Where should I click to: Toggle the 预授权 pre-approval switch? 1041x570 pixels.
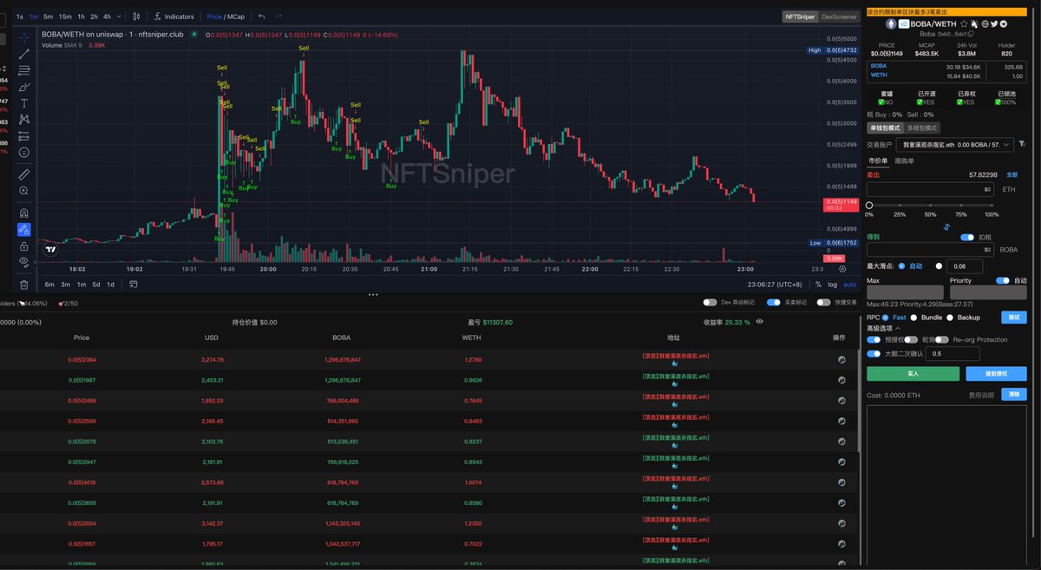[x=874, y=340]
